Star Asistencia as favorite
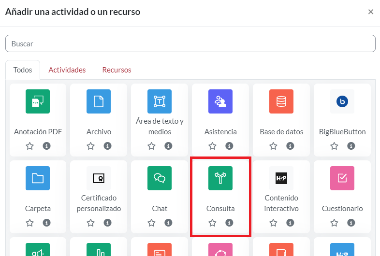This screenshot has width=380, height=256. (212, 146)
